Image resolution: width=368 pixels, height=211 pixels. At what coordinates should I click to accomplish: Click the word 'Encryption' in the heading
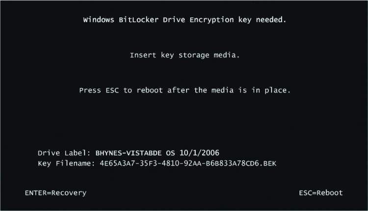click(211, 20)
